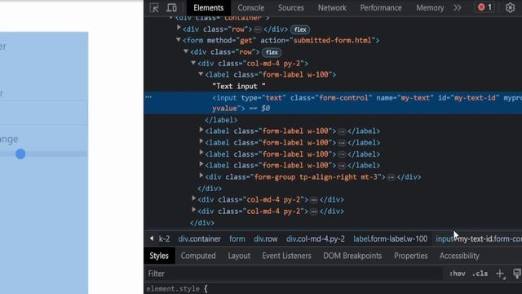522x294 pixels.
Task: Expand the last collapsed form-label w-100 label
Action: pyautogui.click(x=201, y=164)
